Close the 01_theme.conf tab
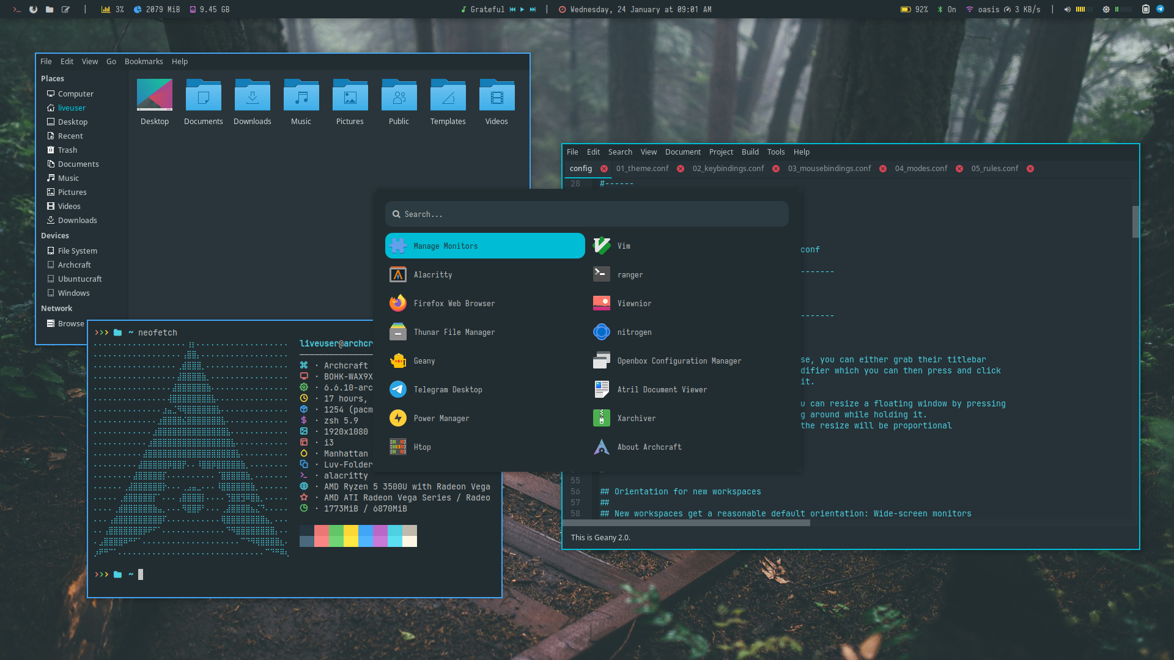 pos(681,169)
